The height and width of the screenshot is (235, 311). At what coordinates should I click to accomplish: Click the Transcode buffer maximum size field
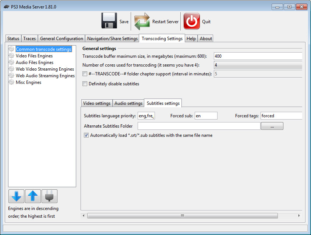258,56
